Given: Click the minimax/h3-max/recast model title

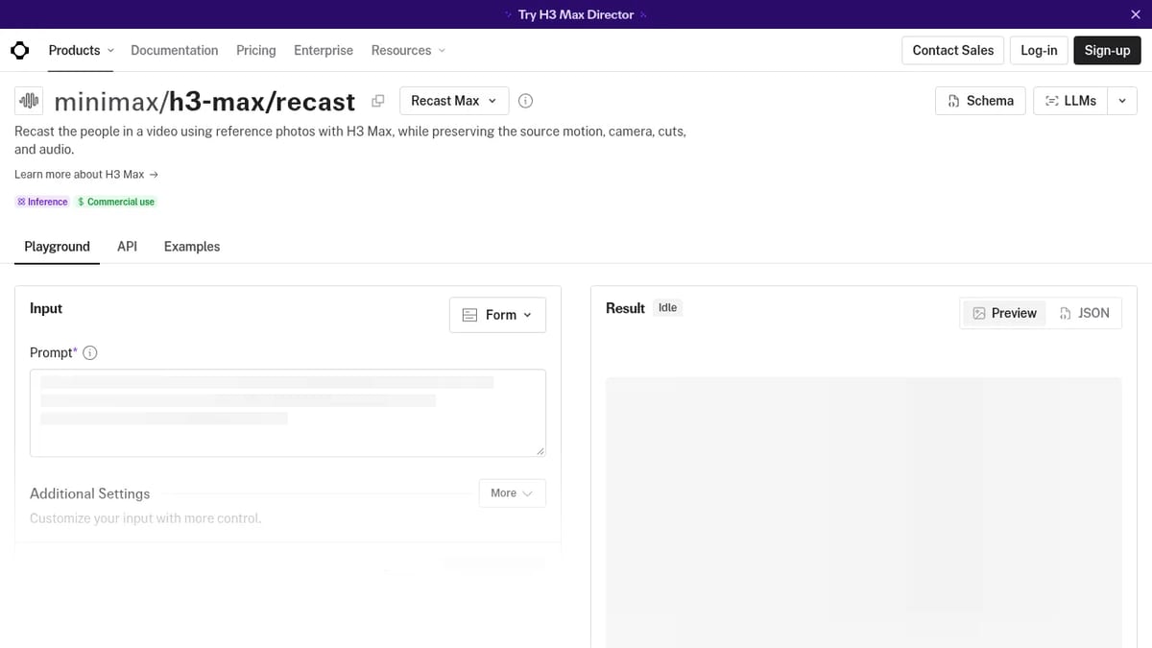Looking at the screenshot, I should point(204,101).
